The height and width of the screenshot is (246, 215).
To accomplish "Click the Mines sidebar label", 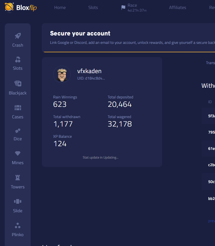I will (18, 163).
